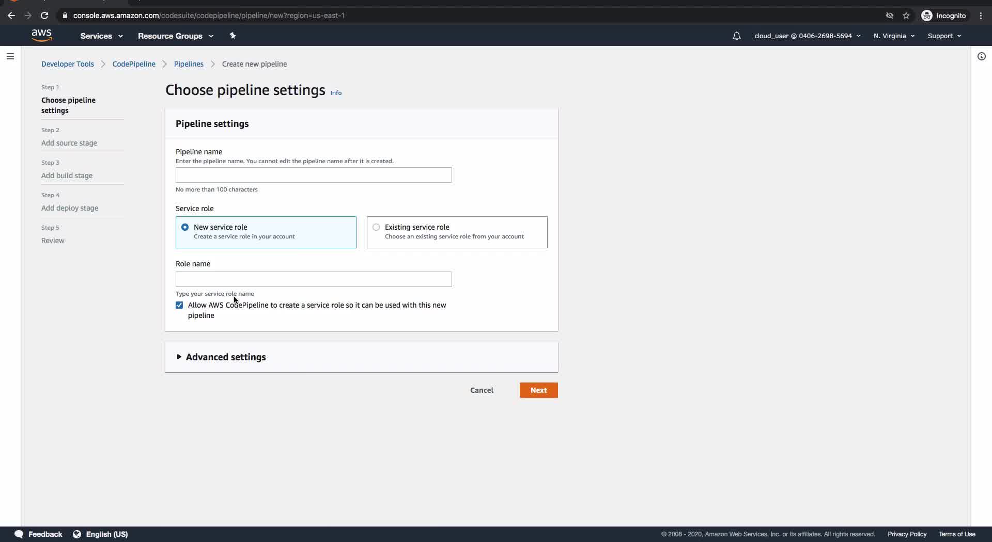This screenshot has width=992, height=542.
Task: Click 'Create new pipeline' breadcrumb text
Action: click(254, 64)
